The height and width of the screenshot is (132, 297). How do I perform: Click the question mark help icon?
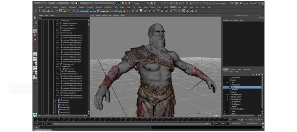[183, 3]
